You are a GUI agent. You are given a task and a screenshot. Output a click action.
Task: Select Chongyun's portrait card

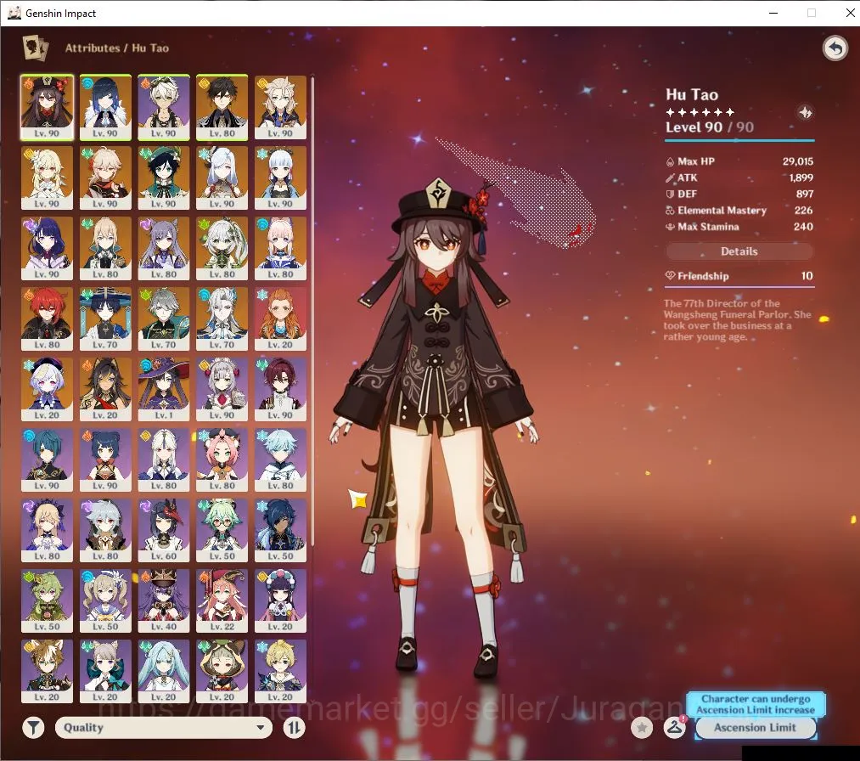tap(280, 459)
